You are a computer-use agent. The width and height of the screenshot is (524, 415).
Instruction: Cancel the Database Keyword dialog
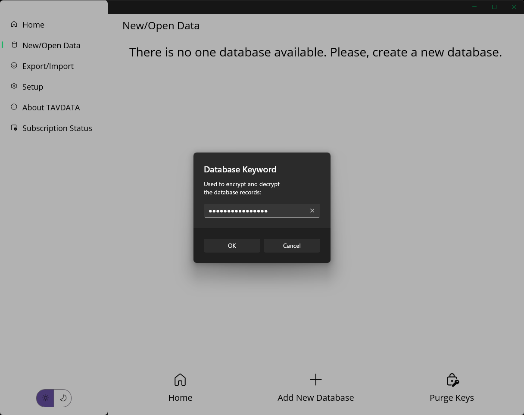tap(292, 246)
